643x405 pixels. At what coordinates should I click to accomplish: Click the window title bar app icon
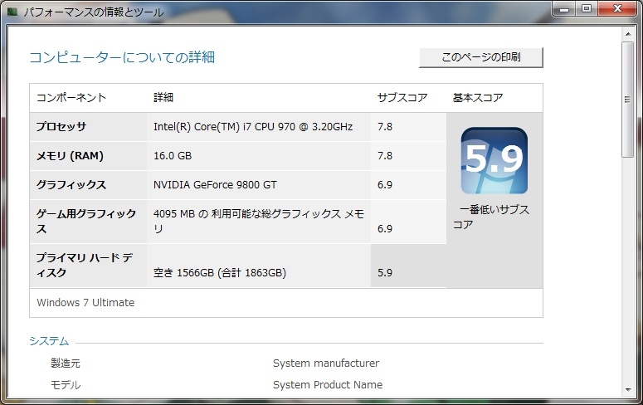pos(12,12)
